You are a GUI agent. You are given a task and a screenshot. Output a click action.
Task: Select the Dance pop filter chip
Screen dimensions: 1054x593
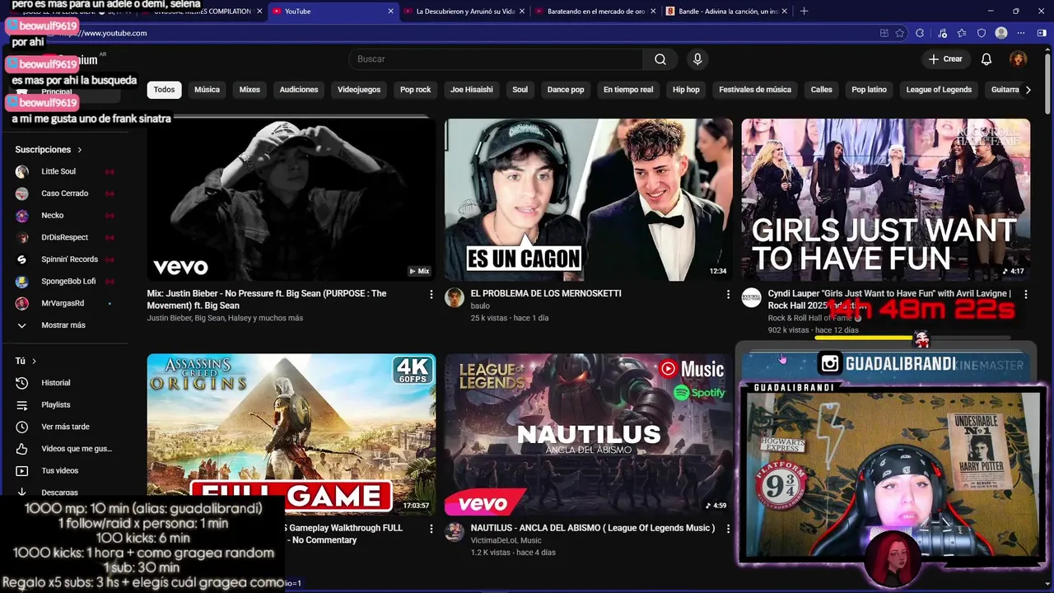[566, 90]
